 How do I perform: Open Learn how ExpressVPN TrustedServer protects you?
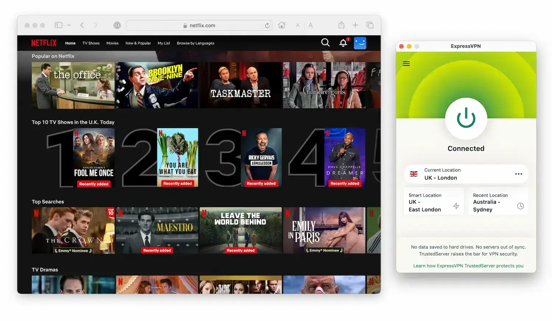(x=468, y=266)
